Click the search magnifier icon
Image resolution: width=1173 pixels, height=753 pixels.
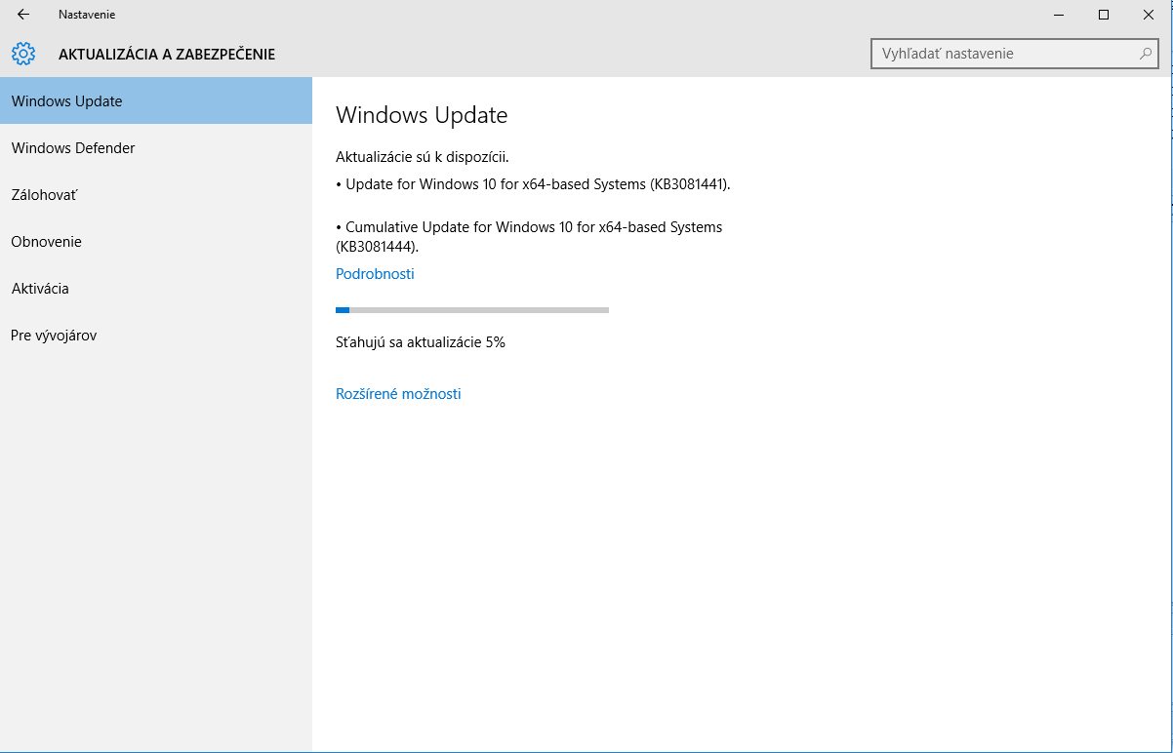[1146, 54]
